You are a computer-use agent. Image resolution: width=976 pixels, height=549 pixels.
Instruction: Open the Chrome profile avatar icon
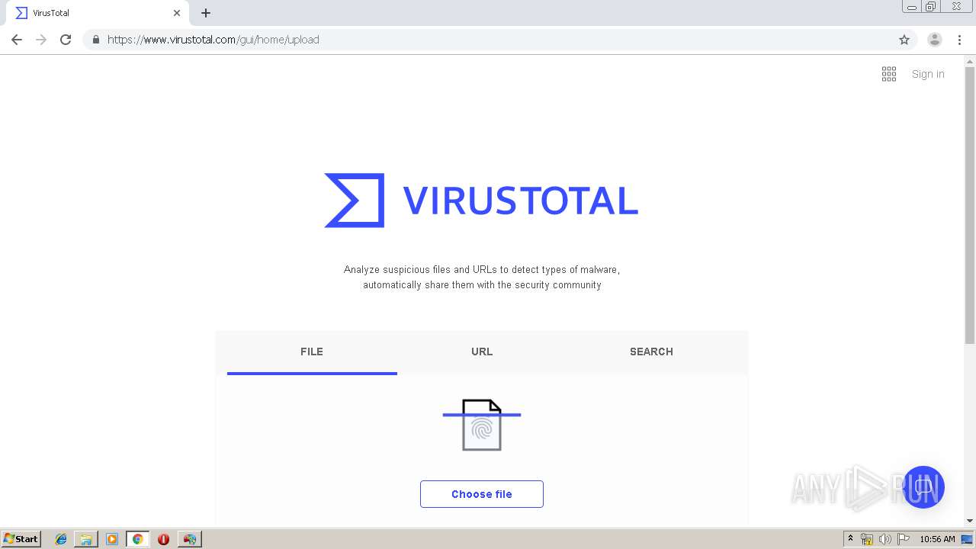pos(935,40)
